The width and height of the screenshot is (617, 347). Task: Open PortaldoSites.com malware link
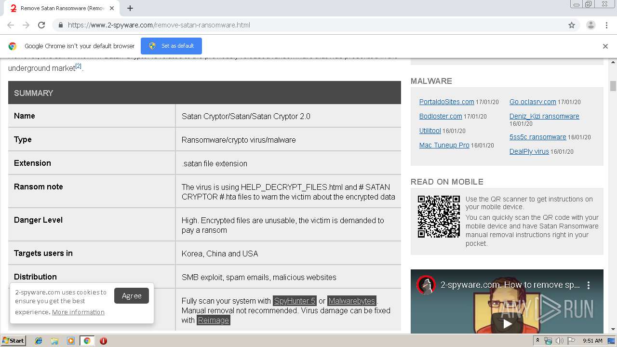[447, 102]
